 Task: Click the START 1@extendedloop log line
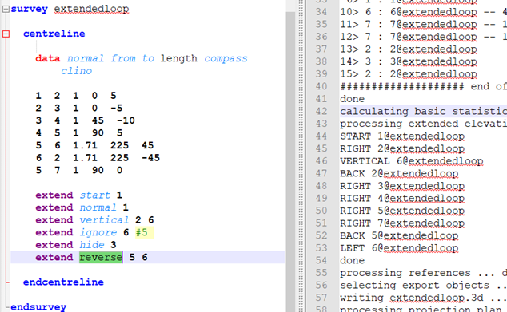tap(402, 136)
